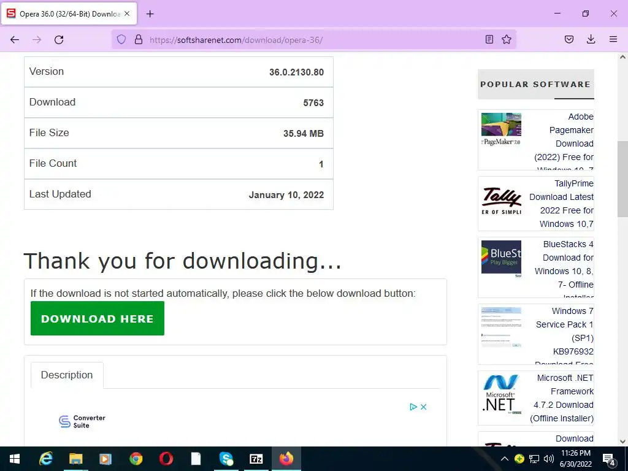Switch to Firefox taskbar icon
The image size is (628, 471).
(286, 459)
